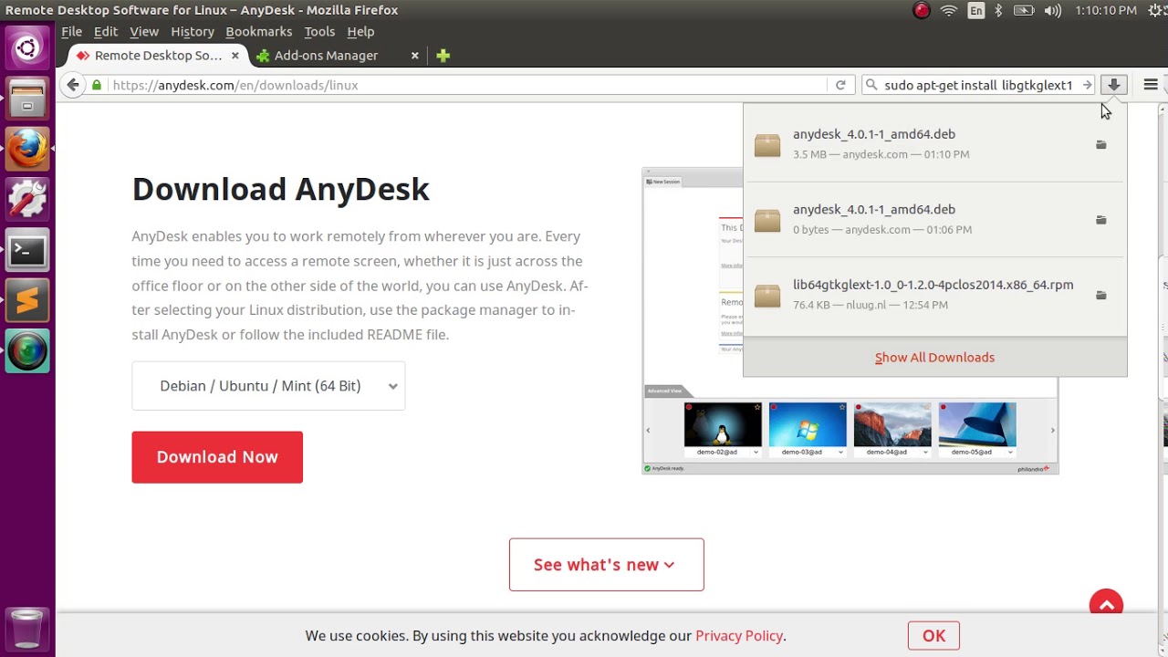Expand the Debian / Ubuntu / Mint distribution dropdown
This screenshot has width=1168, height=657.
268,386
